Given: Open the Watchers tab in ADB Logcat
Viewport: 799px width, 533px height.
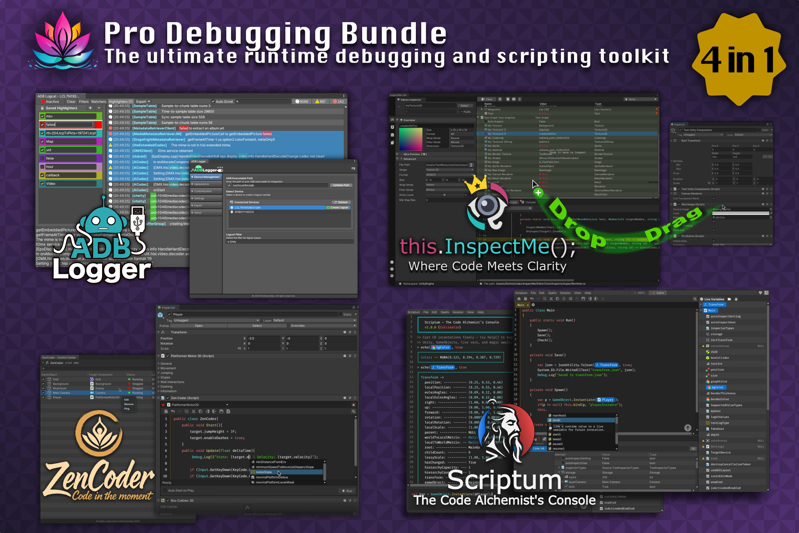Looking at the screenshot, I should (98, 102).
